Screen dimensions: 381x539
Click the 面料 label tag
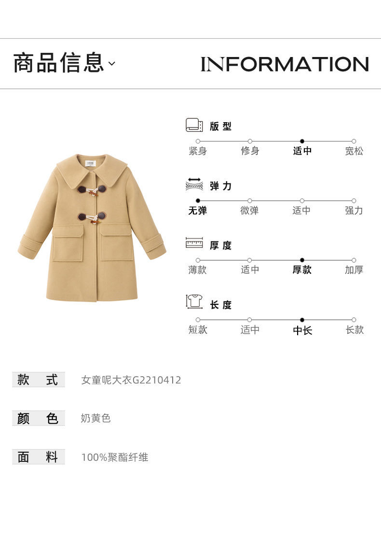(39, 457)
